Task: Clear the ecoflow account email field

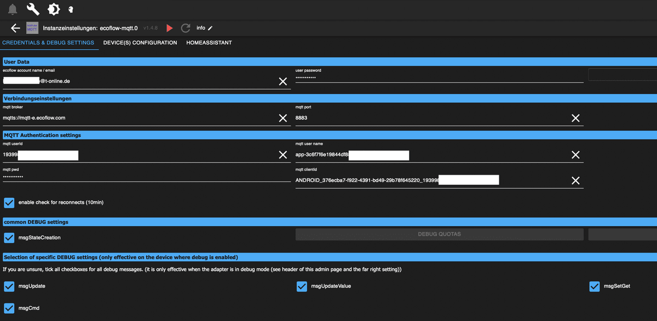Action: click(283, 81)
